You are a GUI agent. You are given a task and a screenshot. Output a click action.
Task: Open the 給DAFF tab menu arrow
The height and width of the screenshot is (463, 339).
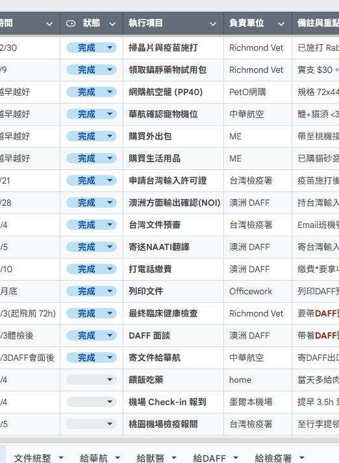[x=236, y=458]
